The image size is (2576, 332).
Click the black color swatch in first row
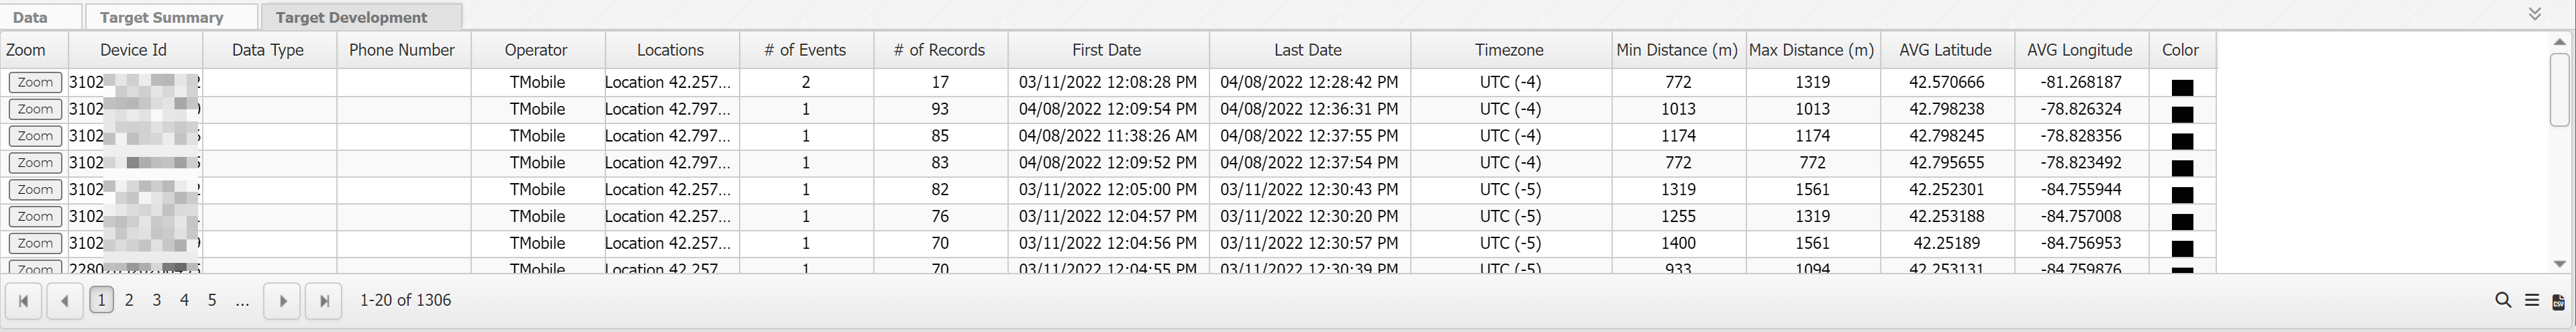[2182, 87]
